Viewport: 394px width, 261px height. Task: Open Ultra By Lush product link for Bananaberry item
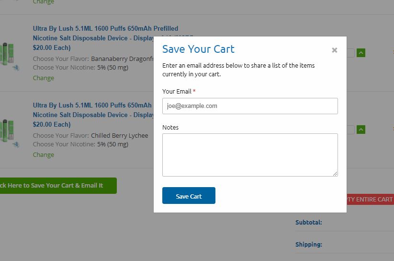[x=105, y=29]
